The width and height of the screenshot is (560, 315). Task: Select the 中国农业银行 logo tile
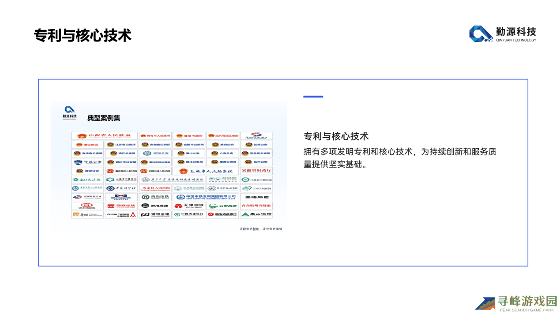(x=189, y=214)
